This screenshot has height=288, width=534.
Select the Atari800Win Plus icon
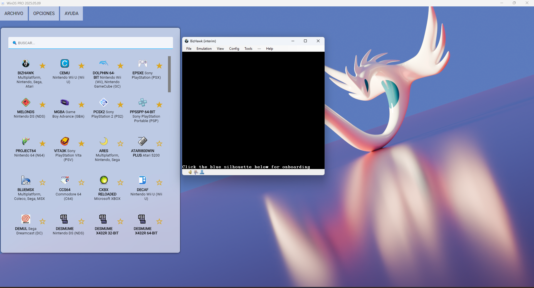point(143,141)
